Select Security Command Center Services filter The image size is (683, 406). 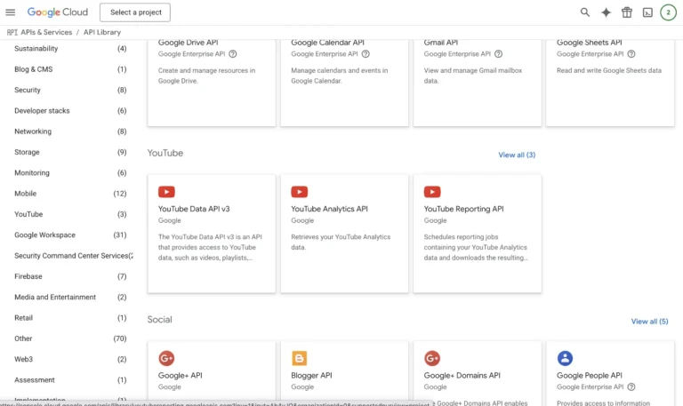(x=73, y=256)
